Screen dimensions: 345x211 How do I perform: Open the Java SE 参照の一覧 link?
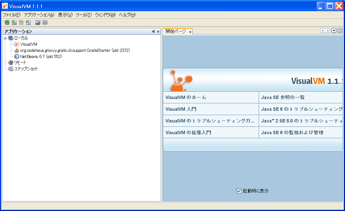click(x=283, y=97)
